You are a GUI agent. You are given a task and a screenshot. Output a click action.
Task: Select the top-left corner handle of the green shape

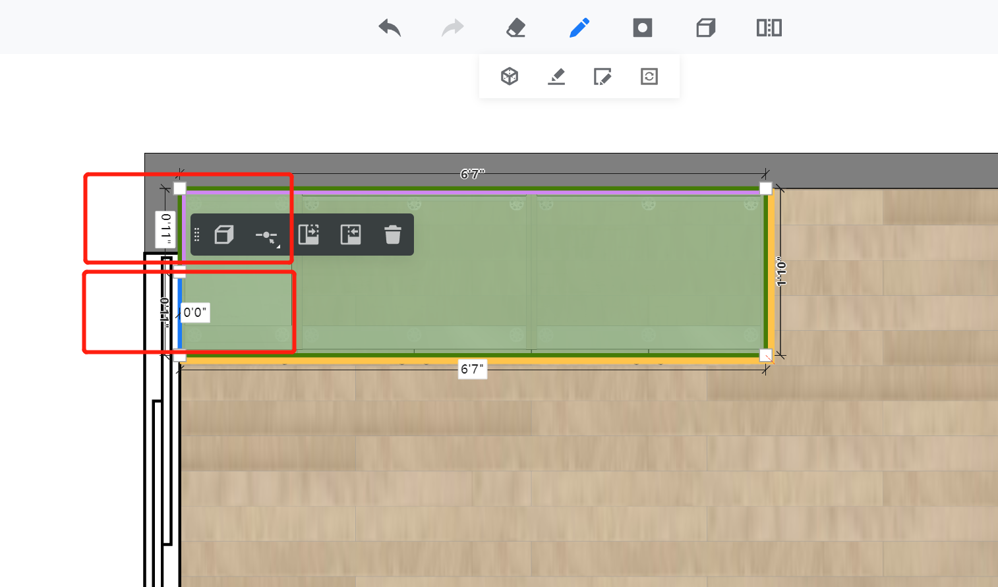(x=180, y=188)
